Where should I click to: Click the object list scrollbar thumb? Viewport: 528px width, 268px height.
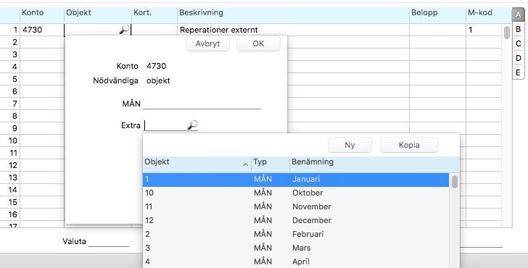(x=455, y=182)
